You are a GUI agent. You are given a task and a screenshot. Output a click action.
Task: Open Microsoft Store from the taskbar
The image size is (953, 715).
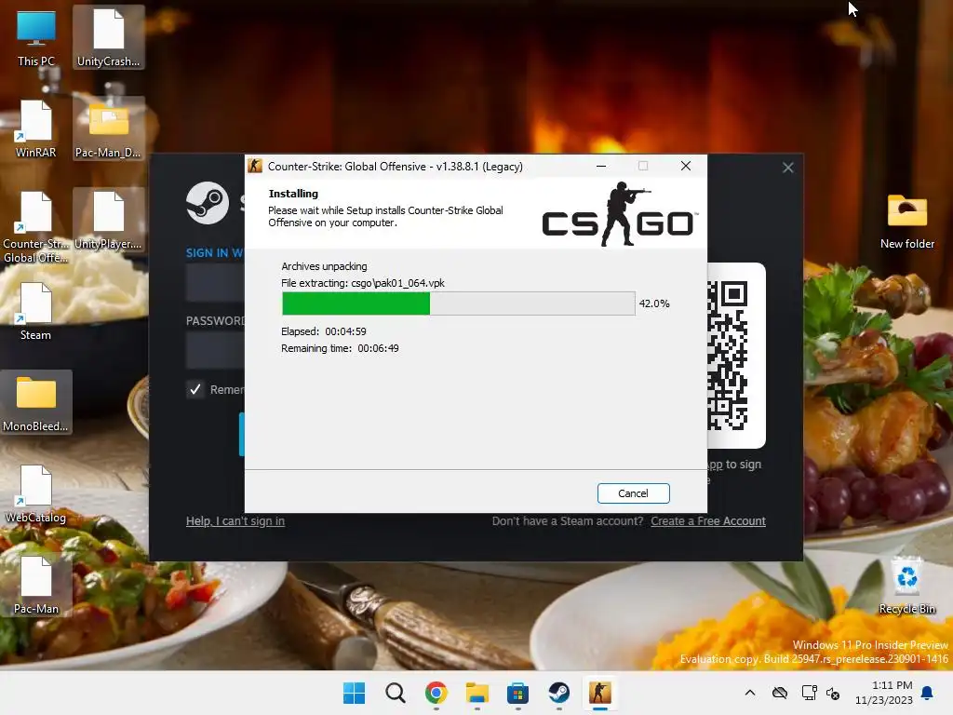[x=517, y=693]
